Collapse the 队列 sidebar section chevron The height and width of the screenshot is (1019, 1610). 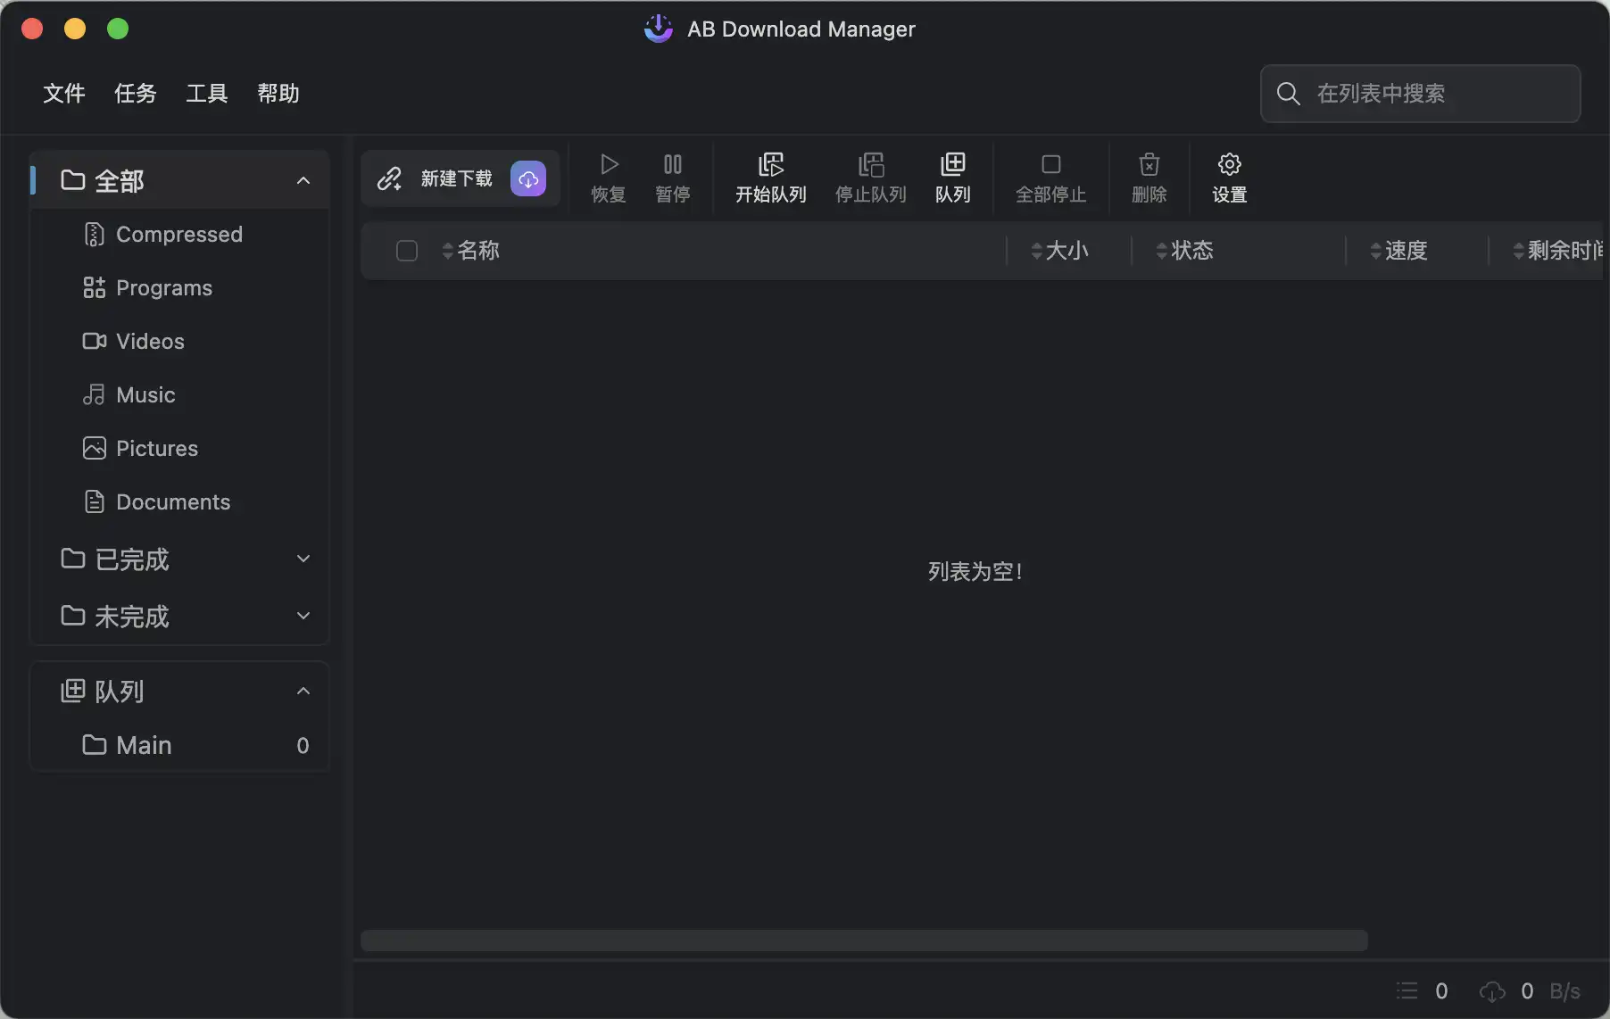click(303, 691)
